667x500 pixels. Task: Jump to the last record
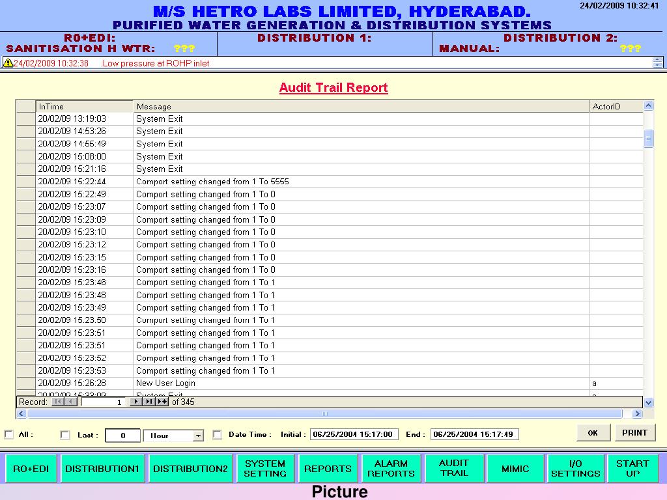point(149,402)
